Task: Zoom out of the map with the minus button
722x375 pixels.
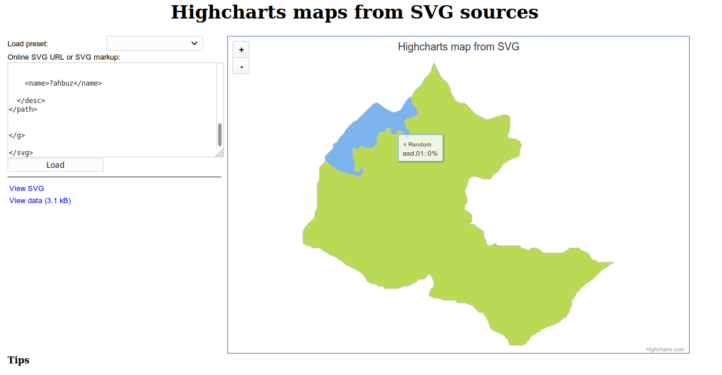Action: [x=241, y=66]
